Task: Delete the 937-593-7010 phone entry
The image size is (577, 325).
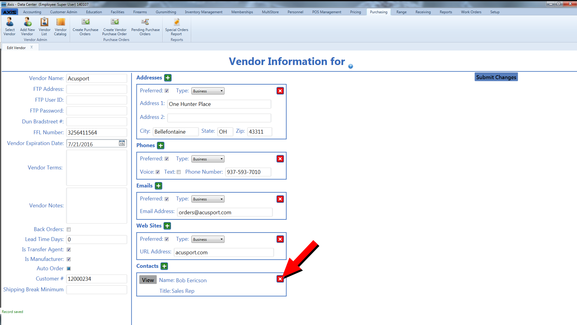Action: coord(280,159)
